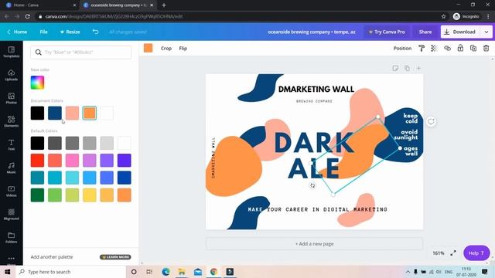Open the Resize menu

tap(70, 32)
